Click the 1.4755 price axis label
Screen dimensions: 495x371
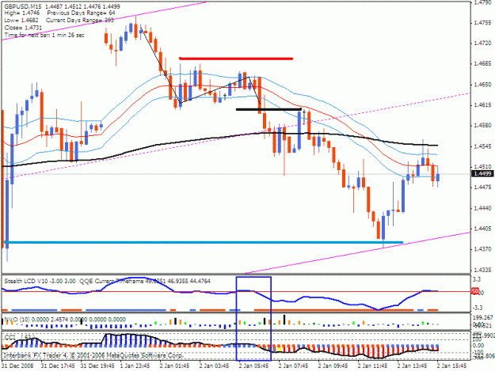click(x=482, y=23)
